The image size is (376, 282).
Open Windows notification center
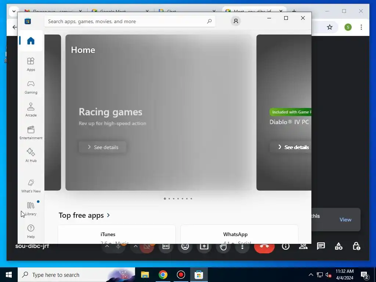(x=365, y=275)
